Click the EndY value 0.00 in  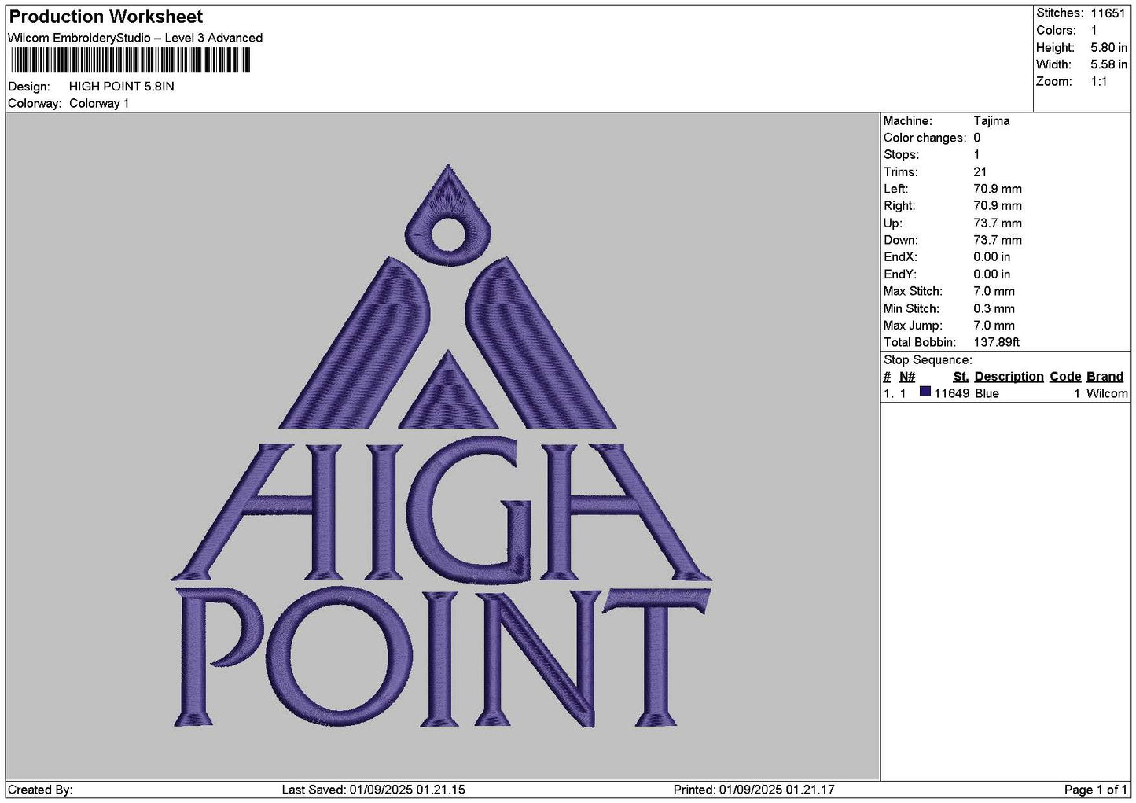click(x=992, y=274)
